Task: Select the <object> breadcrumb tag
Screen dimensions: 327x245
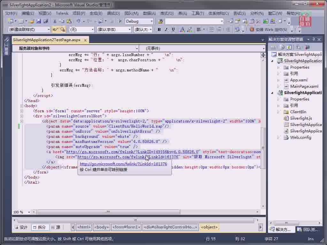Action: 209,227
